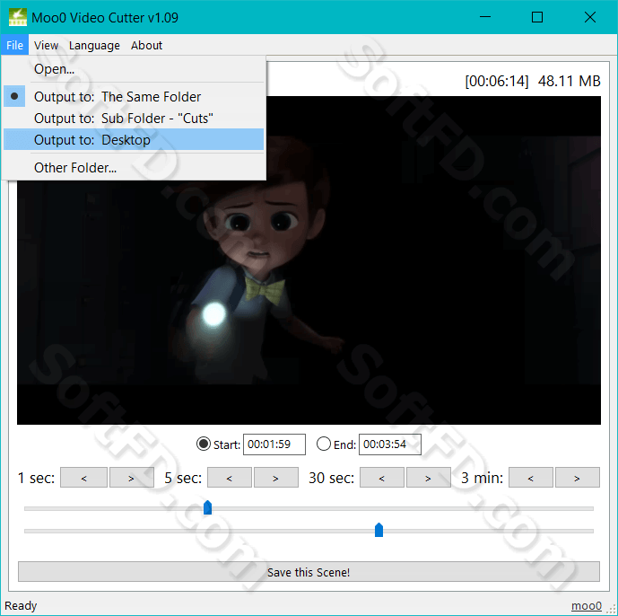Click the 48.11 MB file size text
This screenshot has width=618, height=616.
[x=570, y=81]
